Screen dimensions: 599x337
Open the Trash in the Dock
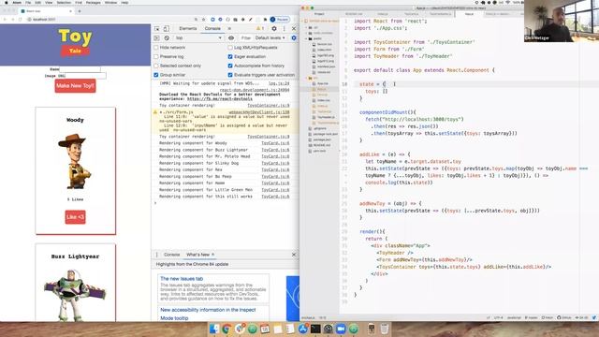pyautogui.click(x=385, y=329)
